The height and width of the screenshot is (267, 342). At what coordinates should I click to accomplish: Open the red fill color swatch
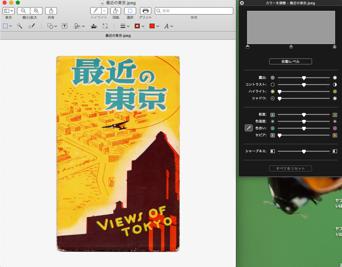tap(154, 26)
